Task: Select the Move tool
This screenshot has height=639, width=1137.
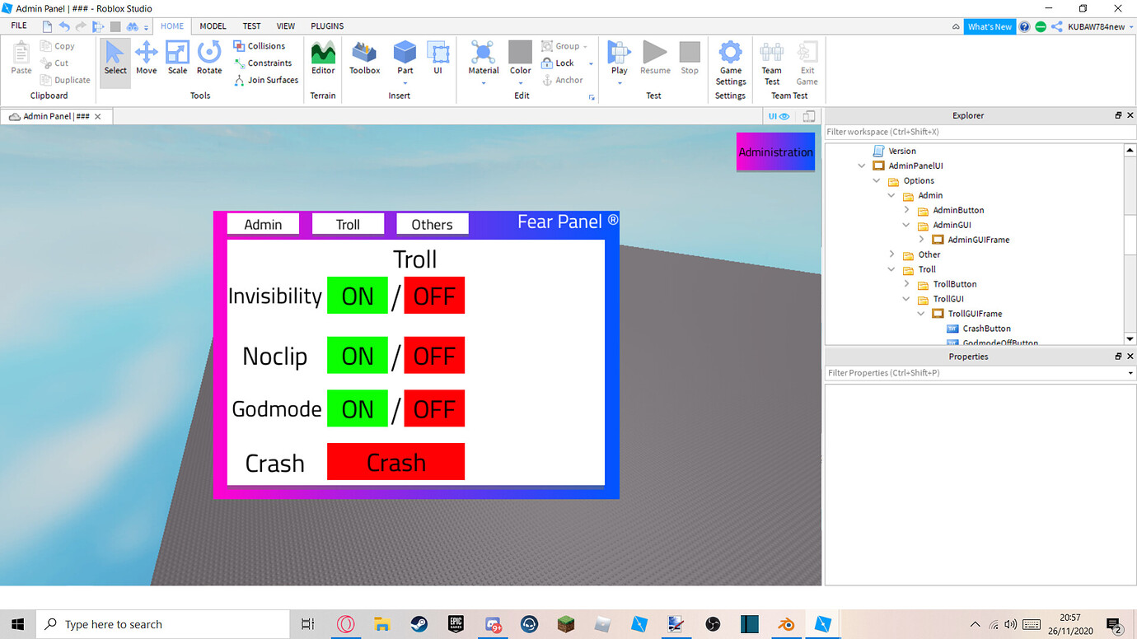Action: point(147,58)
